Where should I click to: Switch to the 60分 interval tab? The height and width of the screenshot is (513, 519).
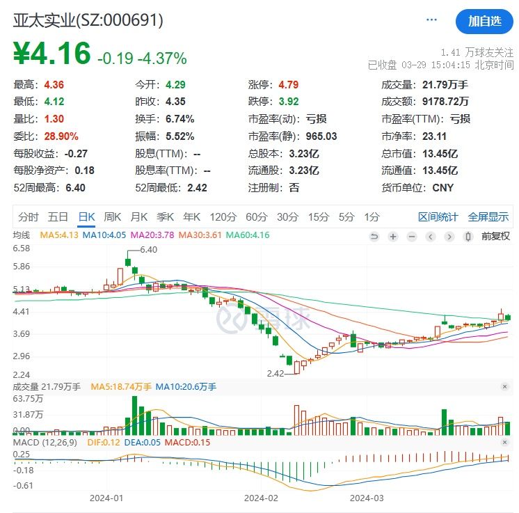pyautogui.click(x=257, y=217)
